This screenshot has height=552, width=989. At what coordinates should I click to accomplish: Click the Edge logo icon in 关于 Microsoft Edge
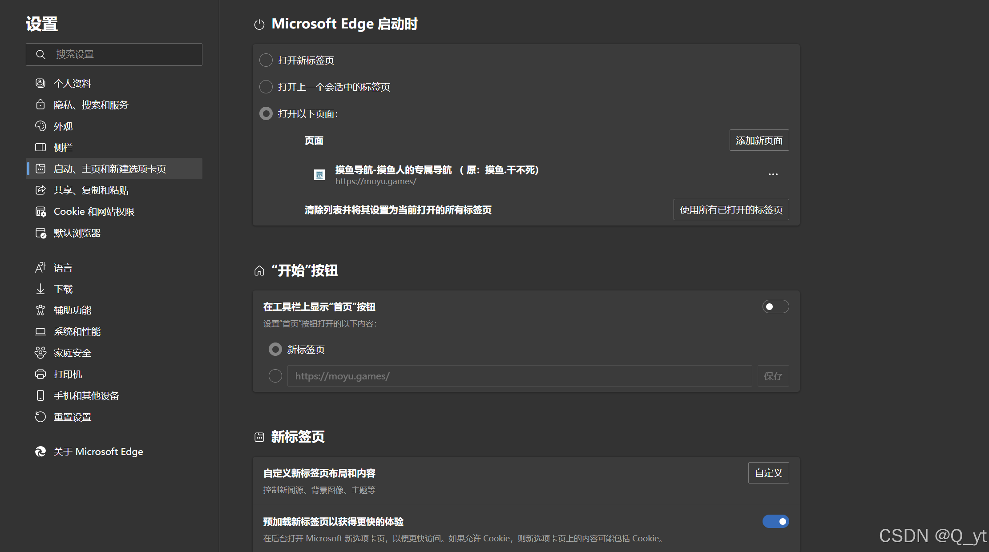[x=40, y=451]
